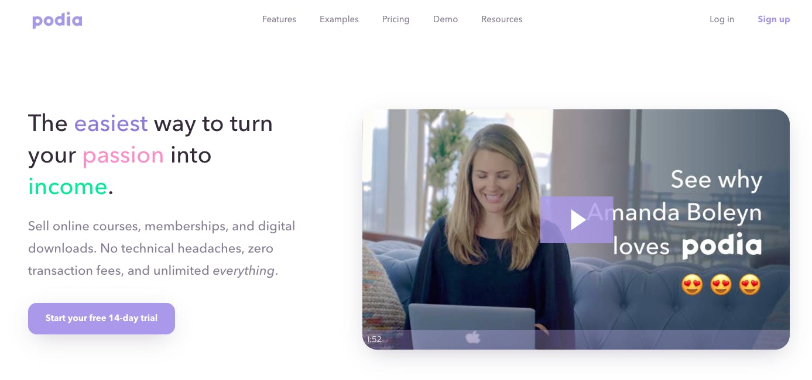Open the Features menu item
812x380 pixels.
tap(279, 19)
